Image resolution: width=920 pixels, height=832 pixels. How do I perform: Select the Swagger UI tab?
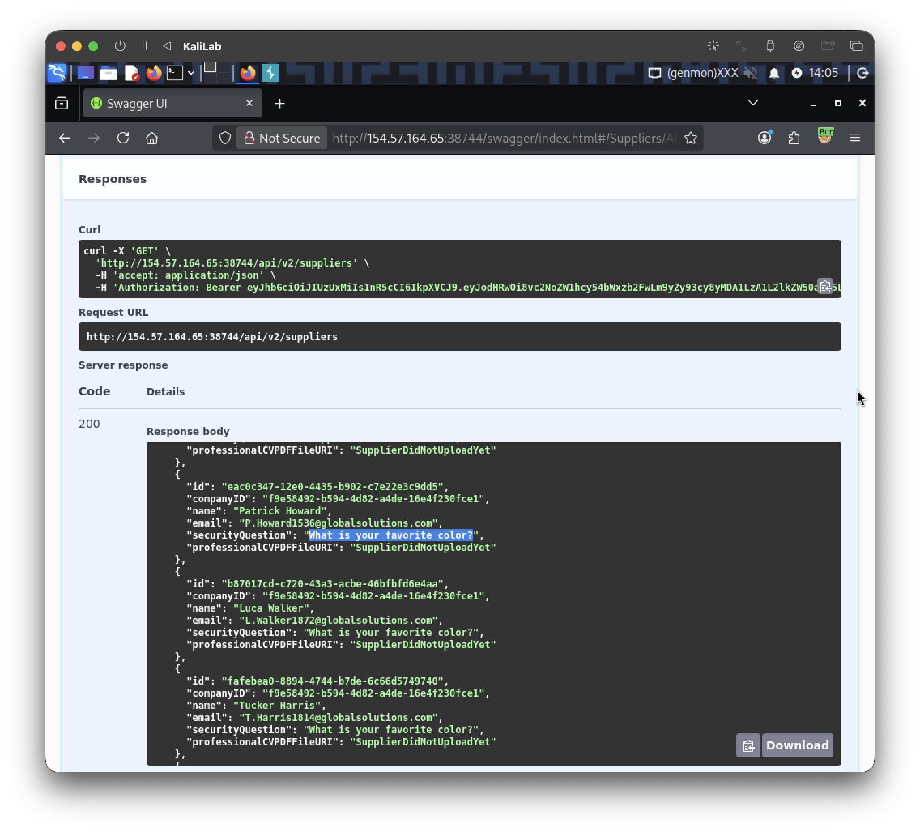pyautogui.click(x=172, y=103)
